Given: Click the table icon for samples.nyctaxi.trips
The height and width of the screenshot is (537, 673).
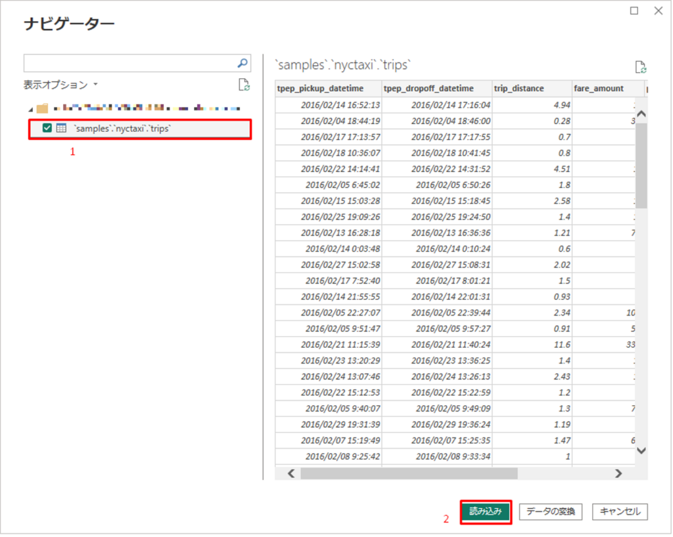Looking at the screenshot, I should point(61,129).
